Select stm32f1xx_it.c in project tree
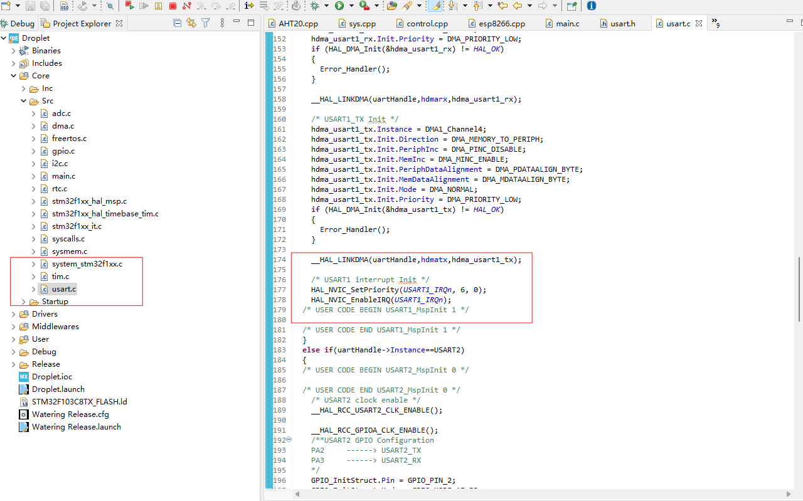803x501 pixels. pyautogui.click(x=77, y=226)
